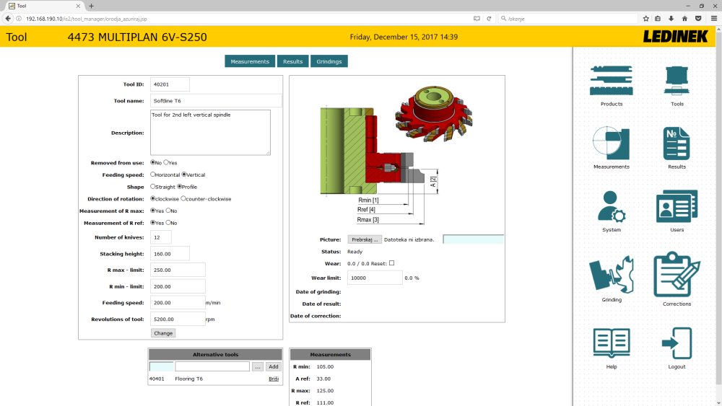Set Removed from use to Yes
Image resolution: width=722 pixels, height=406 pixels.
coord(166,162)
